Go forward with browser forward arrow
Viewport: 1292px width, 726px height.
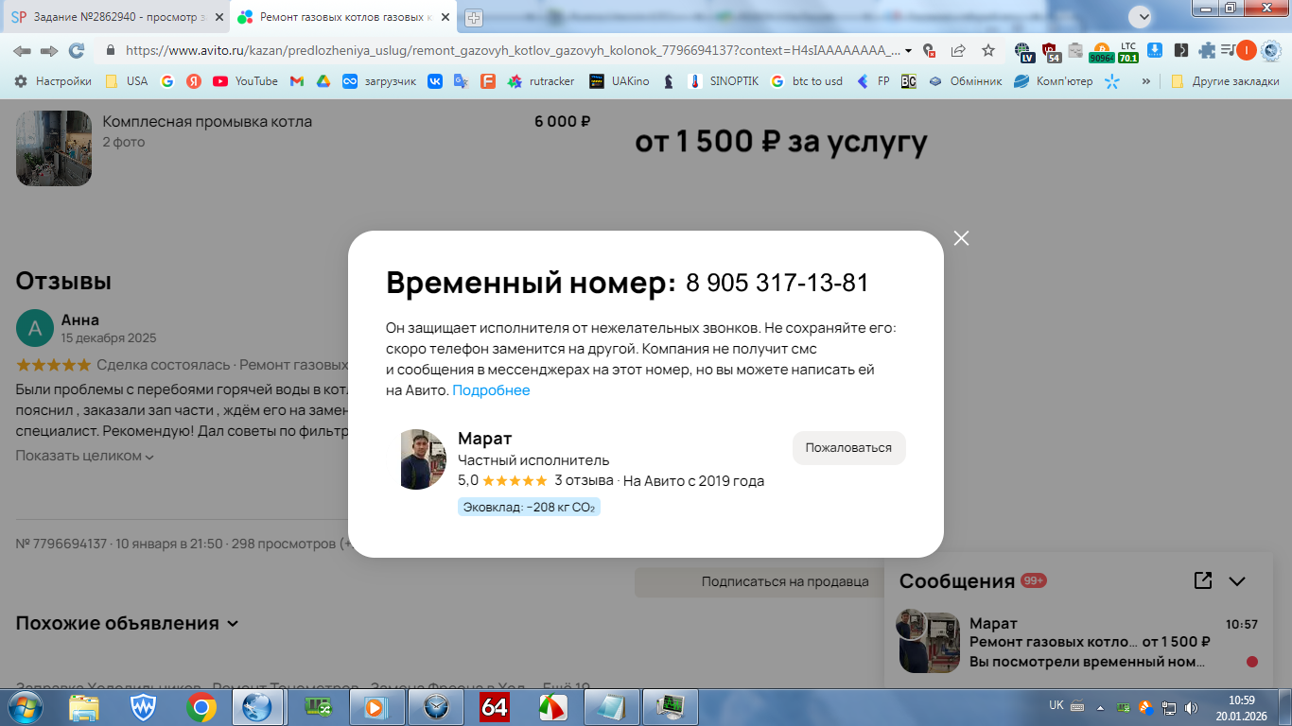tap(49, 50)
